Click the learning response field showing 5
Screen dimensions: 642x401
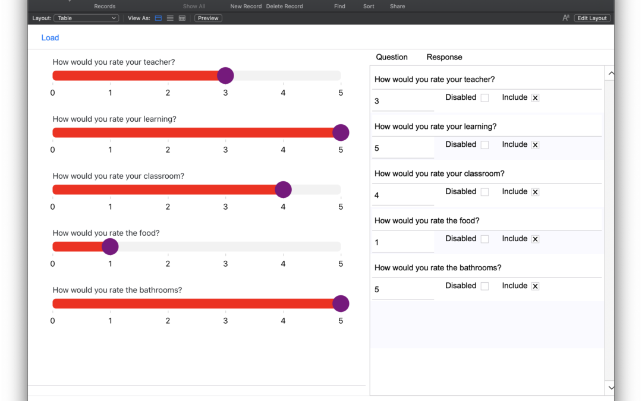(x=403, y=148)
